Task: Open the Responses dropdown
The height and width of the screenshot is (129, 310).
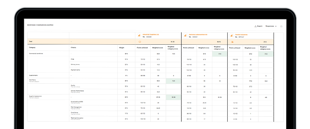Action: (x=271, y=26)
